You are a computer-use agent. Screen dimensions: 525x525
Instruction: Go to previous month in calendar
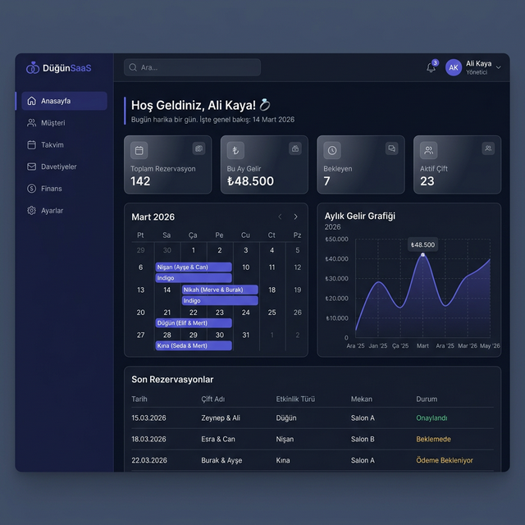click(280, 217)
